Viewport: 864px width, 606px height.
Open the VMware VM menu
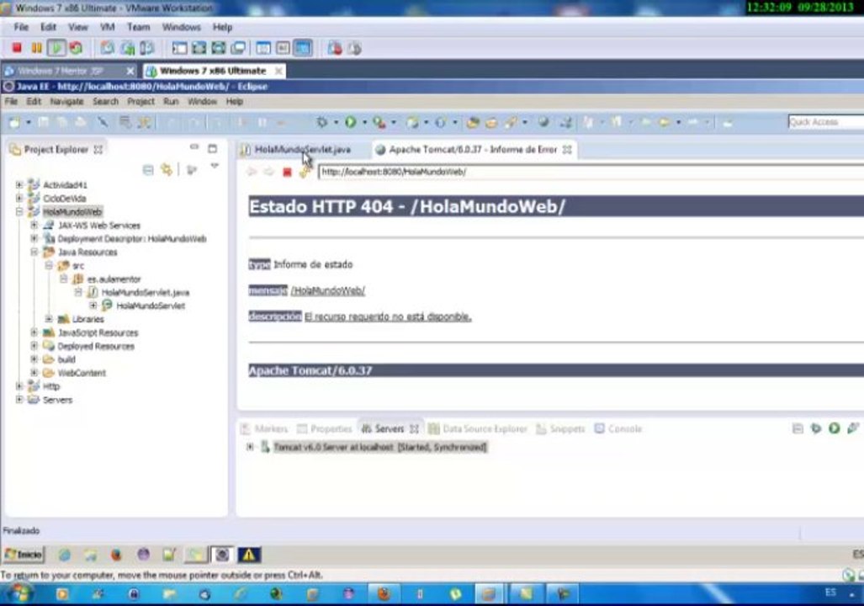coord(107,27)
